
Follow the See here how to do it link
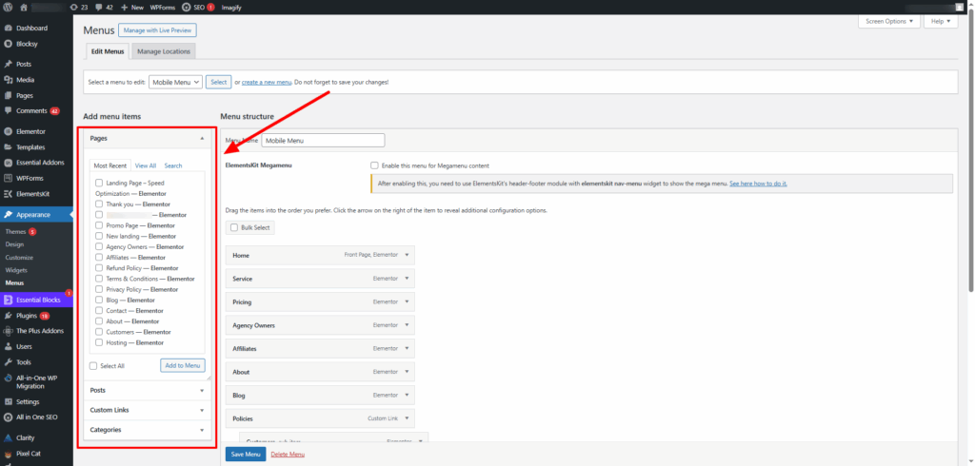pos(758,184)
